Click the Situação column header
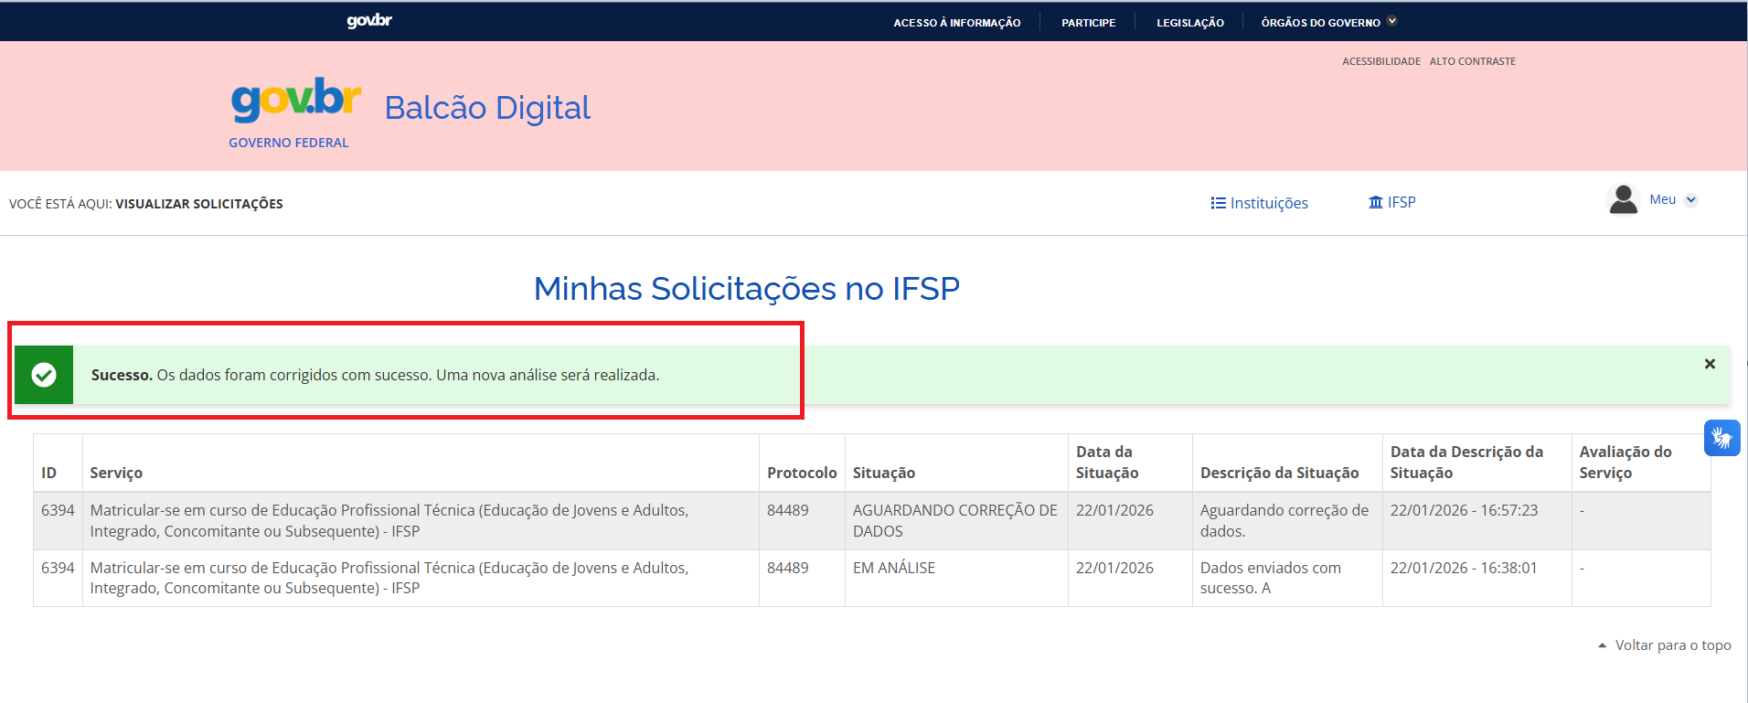Screen dimensions: 1748x703 [883, 473]
